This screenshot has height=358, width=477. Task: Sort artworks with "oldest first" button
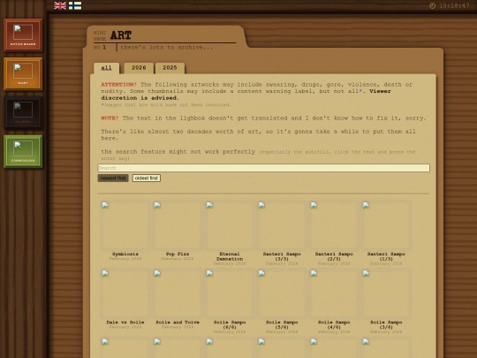pos(147,178)
